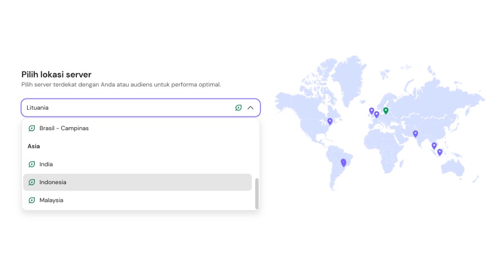Click the Asia group heading

[33, 146]
